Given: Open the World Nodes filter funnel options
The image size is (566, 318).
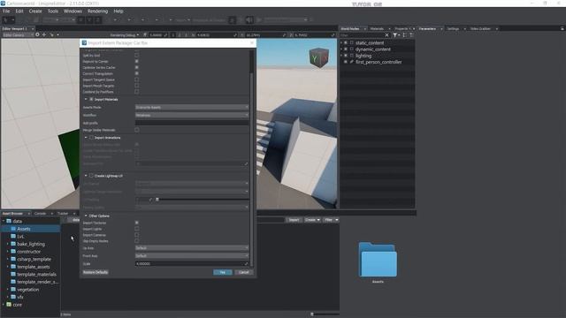Looking at the screenshot, I should (x=396, y=35).
